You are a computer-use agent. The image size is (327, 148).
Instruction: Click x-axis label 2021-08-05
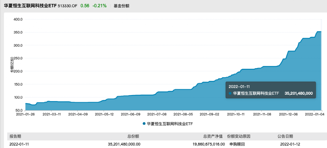183,114
